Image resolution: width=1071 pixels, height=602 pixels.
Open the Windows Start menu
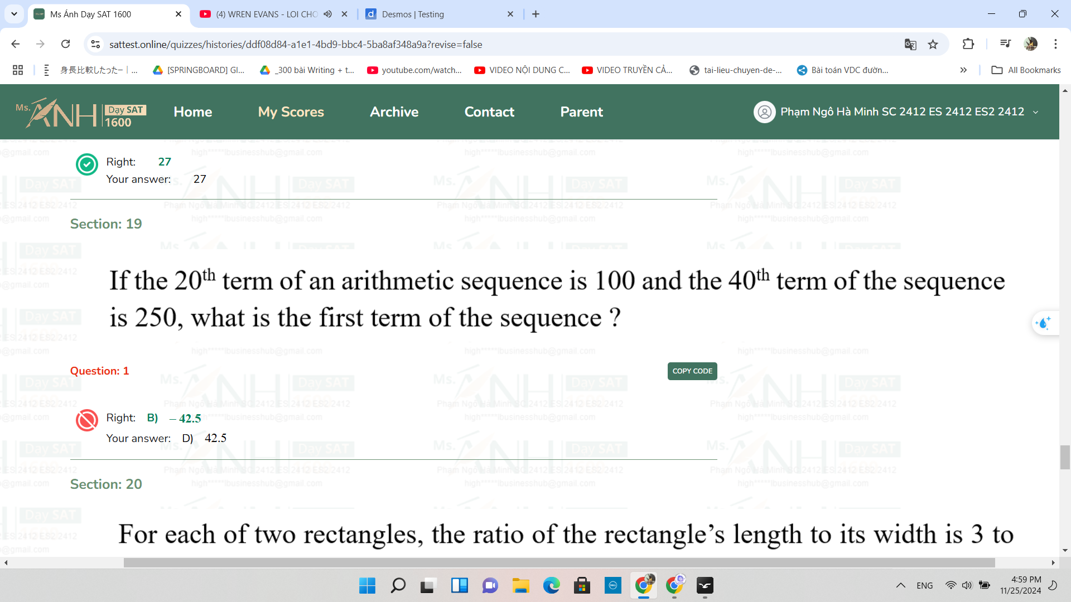point(367,585)
